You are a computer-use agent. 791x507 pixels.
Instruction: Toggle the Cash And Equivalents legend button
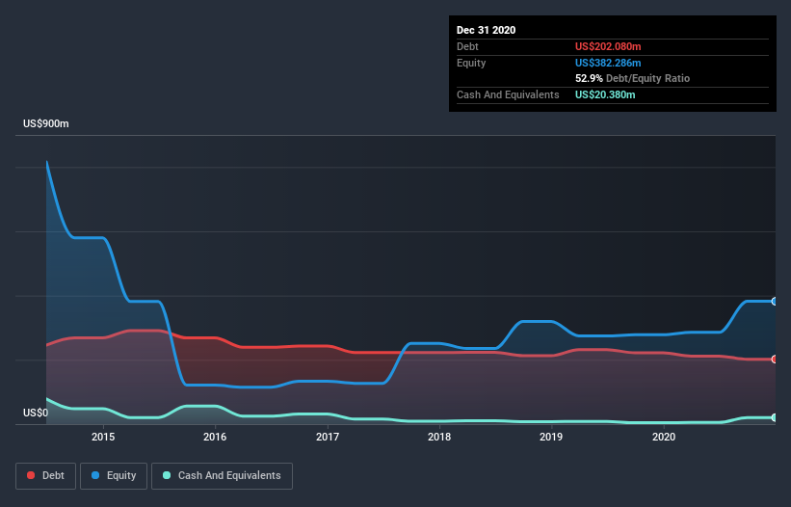222,476
